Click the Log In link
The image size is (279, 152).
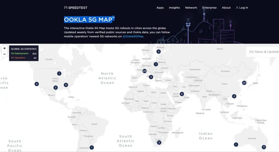point(244,8)
